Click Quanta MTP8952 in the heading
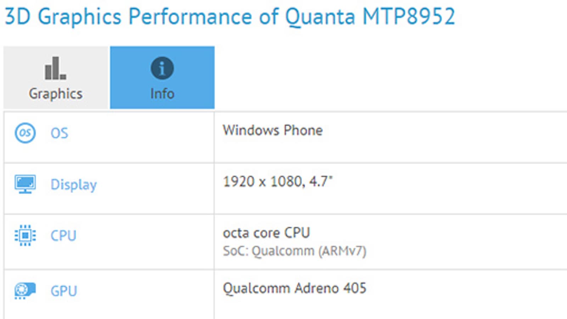 click(370, 16)
